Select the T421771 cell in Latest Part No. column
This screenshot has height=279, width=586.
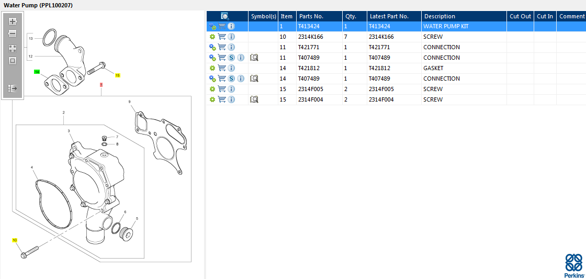click(x=395, y=47)
